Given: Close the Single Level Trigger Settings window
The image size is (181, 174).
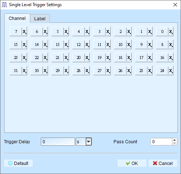Looking at the screenshot, I should [x=175, y=5].
